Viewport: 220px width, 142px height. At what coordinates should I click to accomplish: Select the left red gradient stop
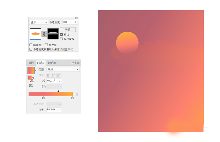(43, 98)
